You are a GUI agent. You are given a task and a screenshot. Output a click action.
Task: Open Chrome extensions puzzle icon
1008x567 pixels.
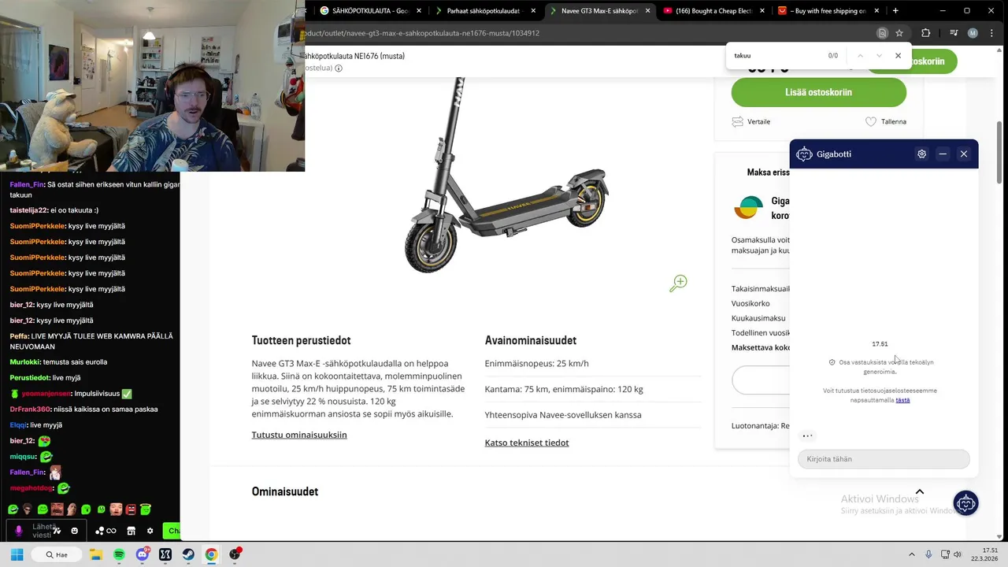coord(926,33)
